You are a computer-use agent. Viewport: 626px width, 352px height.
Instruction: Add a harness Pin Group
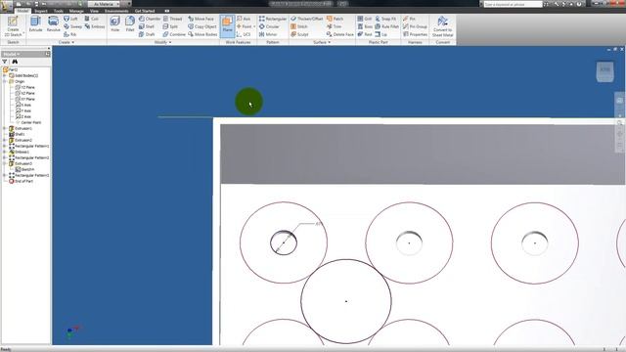[x=415, y=26]
